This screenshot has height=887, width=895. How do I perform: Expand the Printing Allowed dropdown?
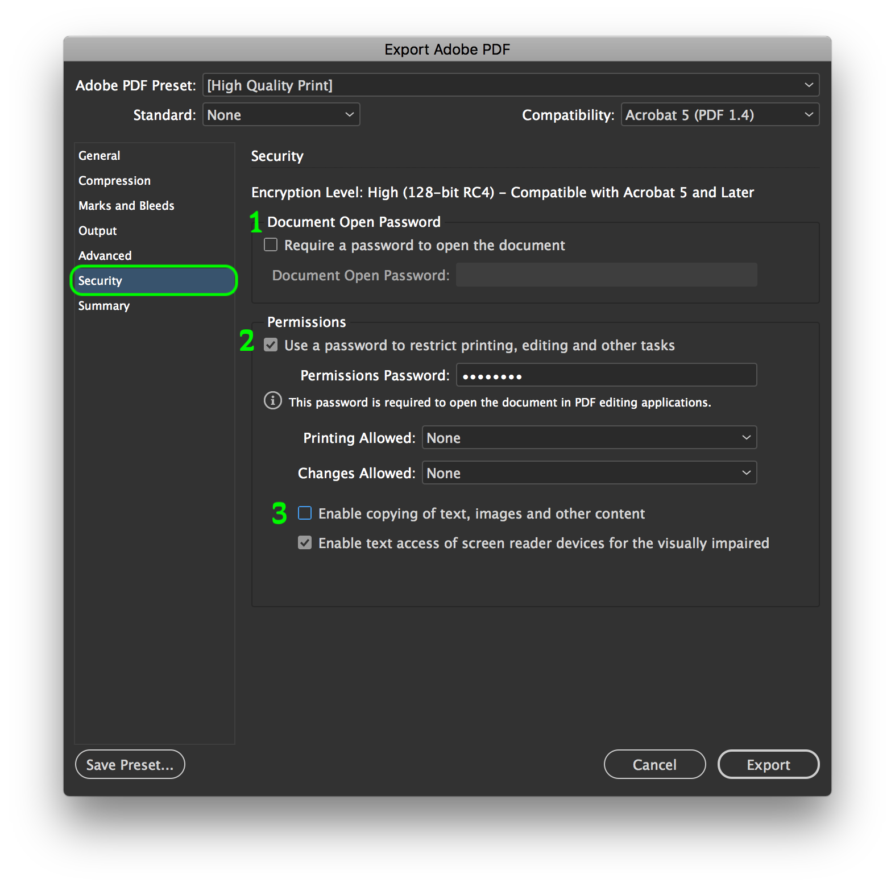coord(589,438)
